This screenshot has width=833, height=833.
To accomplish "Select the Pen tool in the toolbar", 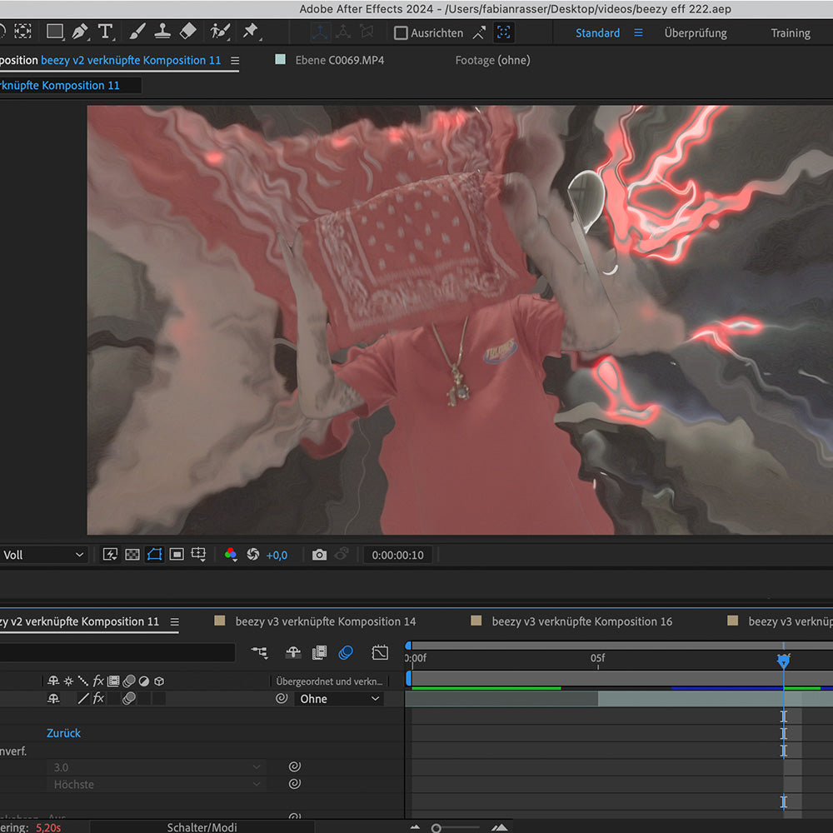I will [80, 32].
